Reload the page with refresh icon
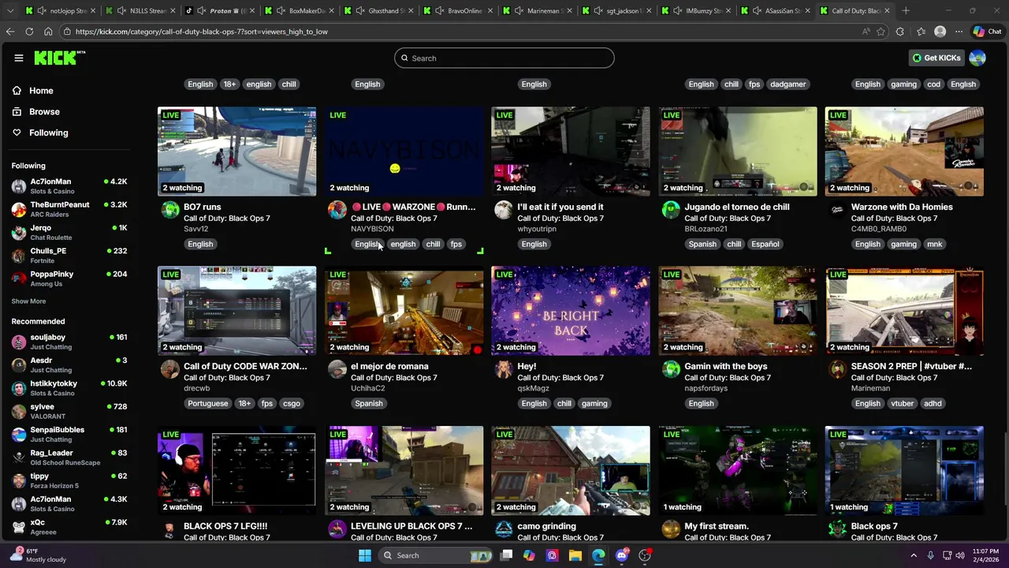 point(29,32)
